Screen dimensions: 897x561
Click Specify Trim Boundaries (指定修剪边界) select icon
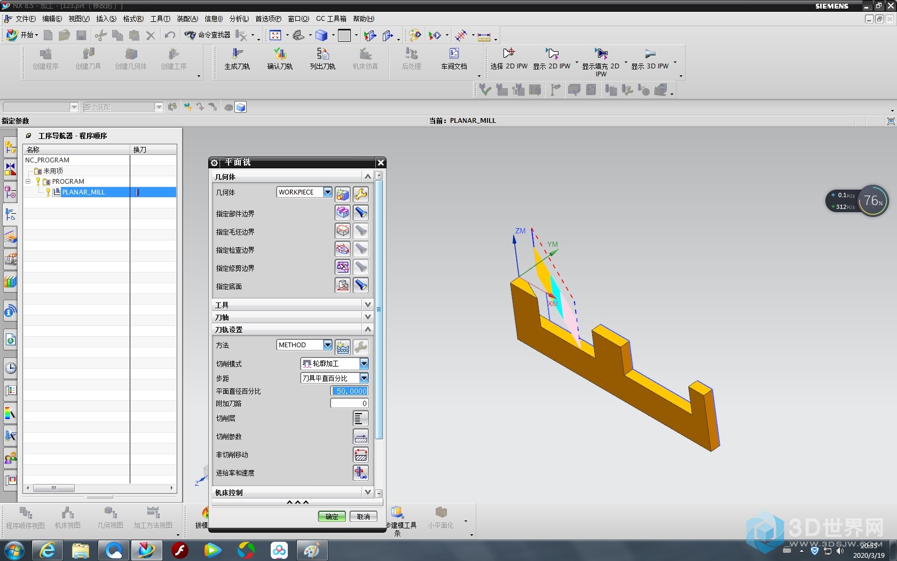coord(343,267)
